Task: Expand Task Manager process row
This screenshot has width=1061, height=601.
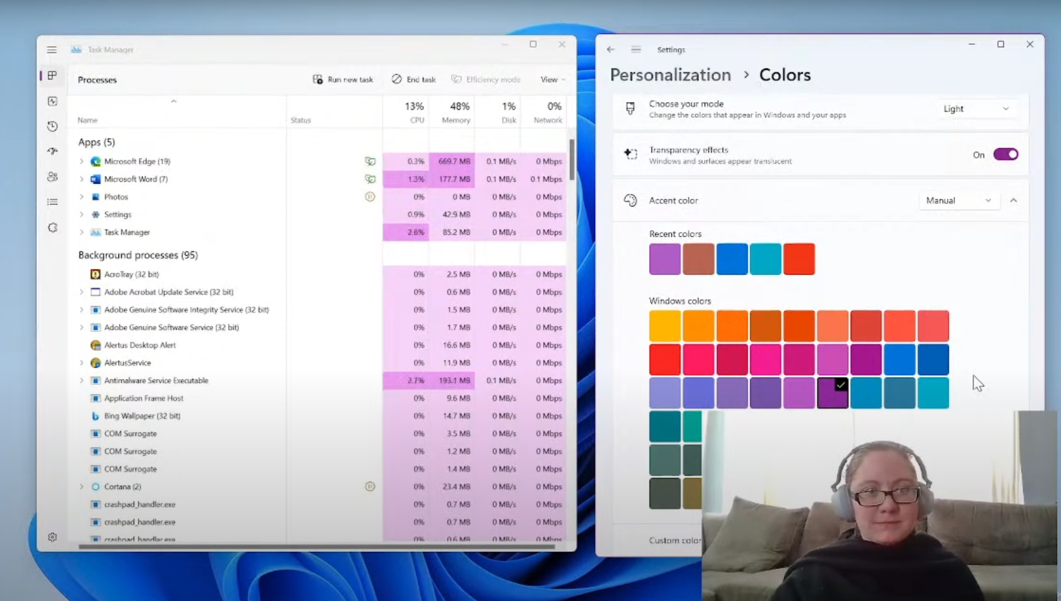Action: coord(82,232)
